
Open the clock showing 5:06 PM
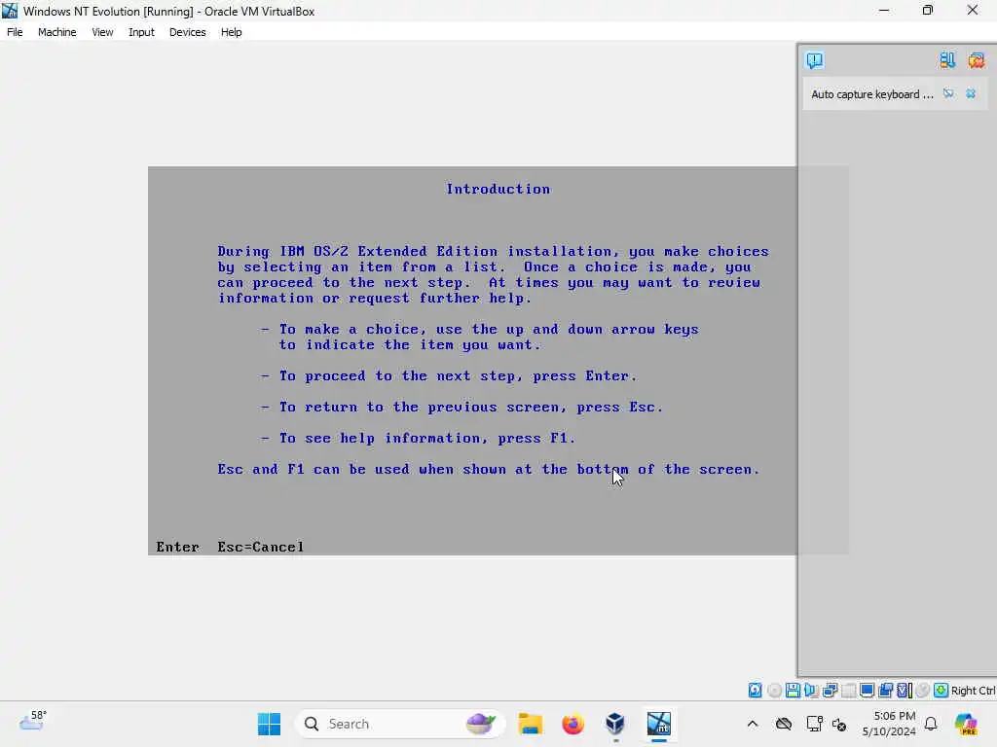[889, 724]
